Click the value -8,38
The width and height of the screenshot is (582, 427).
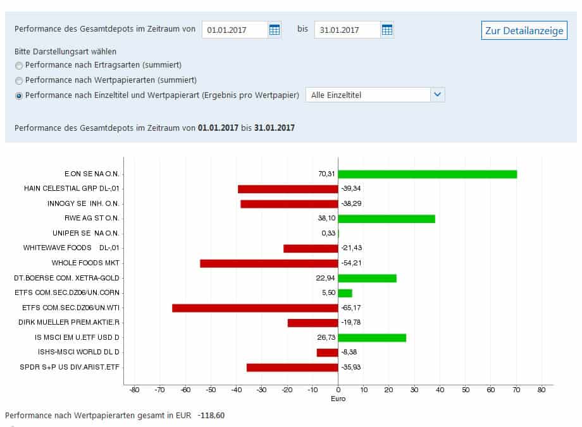point(349,352)
